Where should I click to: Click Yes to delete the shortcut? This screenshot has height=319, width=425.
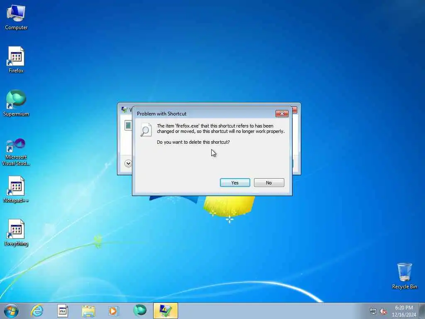click(x=235, y=183)
